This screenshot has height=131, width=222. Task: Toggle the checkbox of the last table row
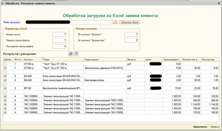(x=5, y=112)
